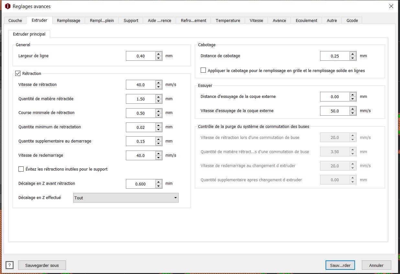Screen dimensions: 400x274
Task: Select the Extruder principal sub-tab
Action: (x=29, y=34)
